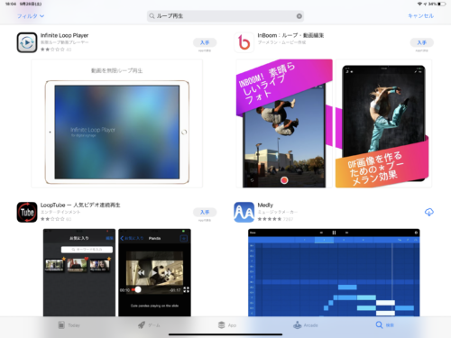451x338 pixels.
Task: Get the Infinite Loop Player app
Action: [x=205, y=42]
